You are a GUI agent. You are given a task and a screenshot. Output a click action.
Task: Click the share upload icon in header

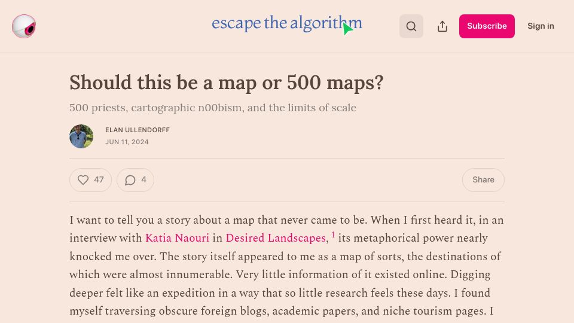442,26
